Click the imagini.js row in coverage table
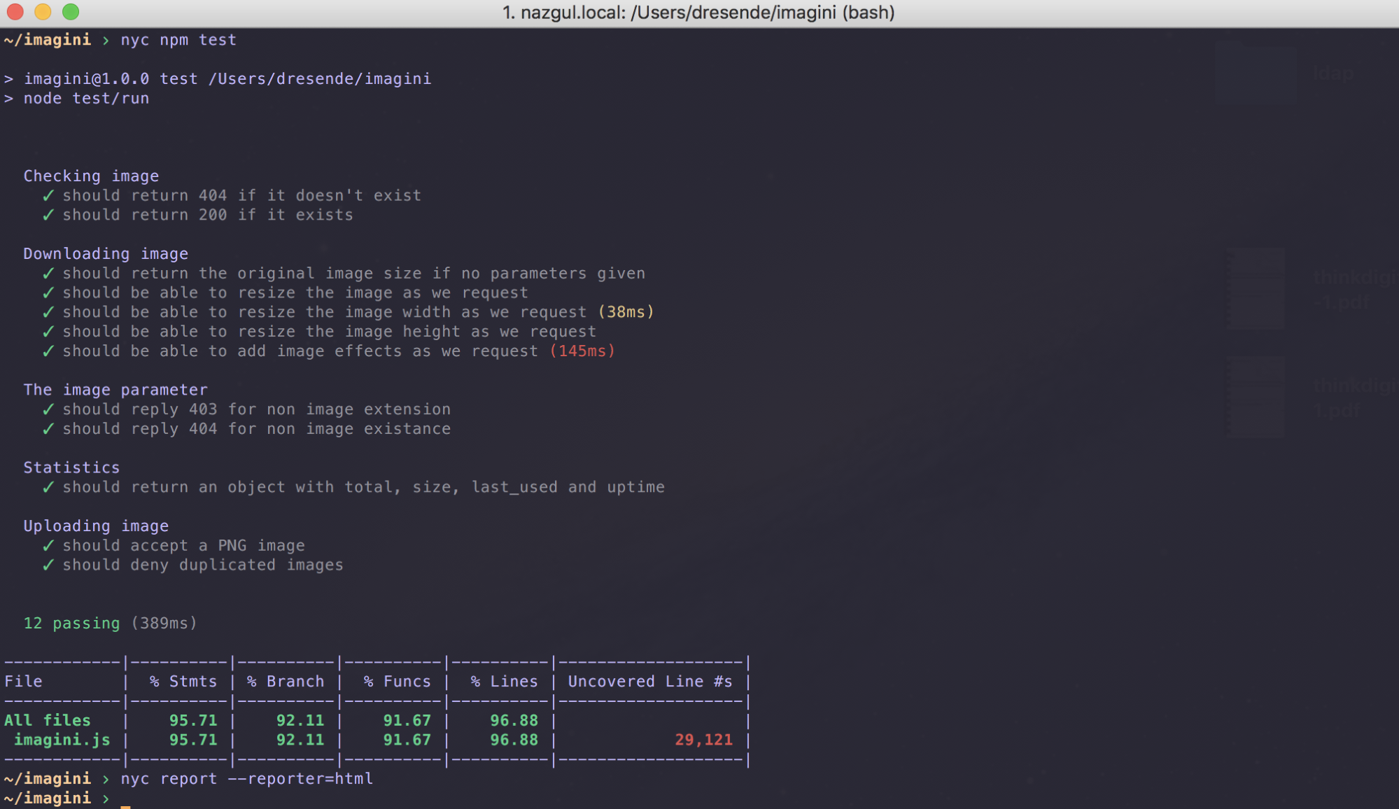 click(x=62, y=740)
